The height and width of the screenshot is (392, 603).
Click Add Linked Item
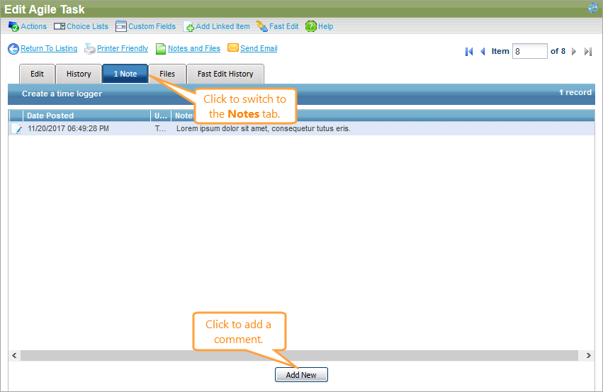(222, 26)
